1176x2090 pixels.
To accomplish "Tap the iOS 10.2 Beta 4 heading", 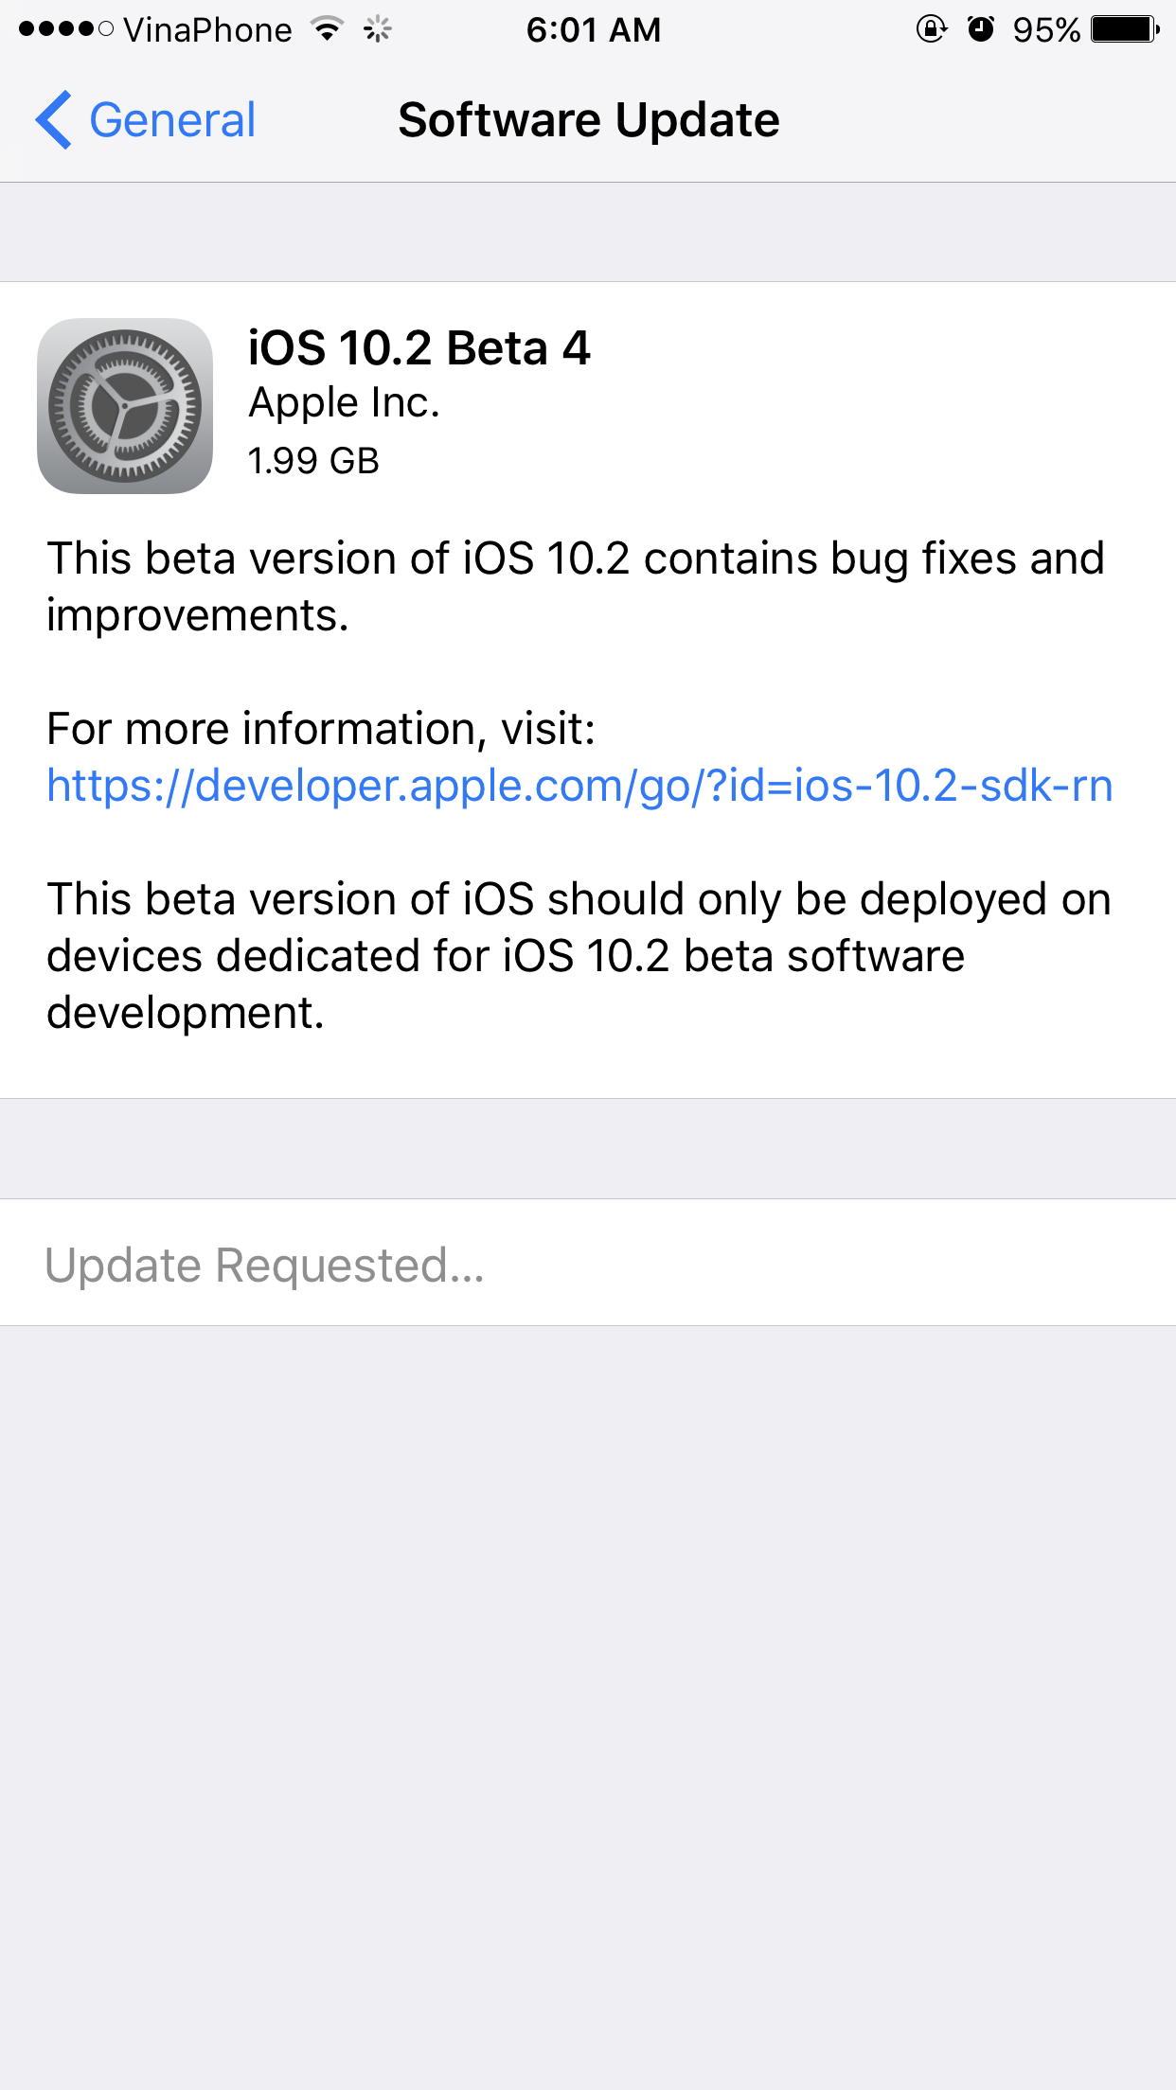I will tap(419, 348).
